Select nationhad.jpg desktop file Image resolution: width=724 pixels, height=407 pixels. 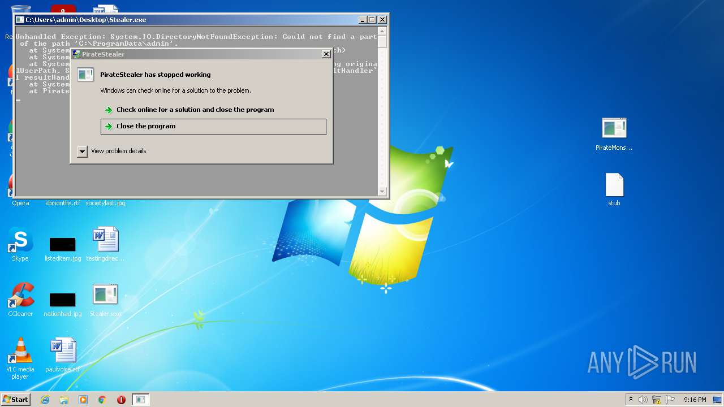(63, 303)
